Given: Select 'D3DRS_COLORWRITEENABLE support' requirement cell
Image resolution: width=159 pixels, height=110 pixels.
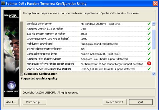Looking at the screenshot, I should [53, 69].
